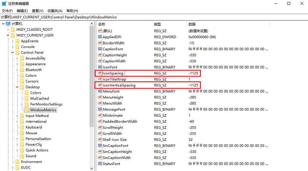Click the StatusFont binary value icon
The image size is (308, 171).
pos(100,163)
